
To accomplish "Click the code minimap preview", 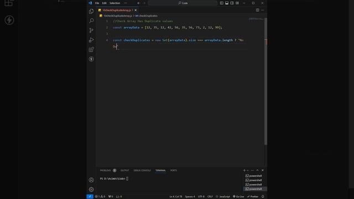I will pyautogui.click(x=257, y=19).
